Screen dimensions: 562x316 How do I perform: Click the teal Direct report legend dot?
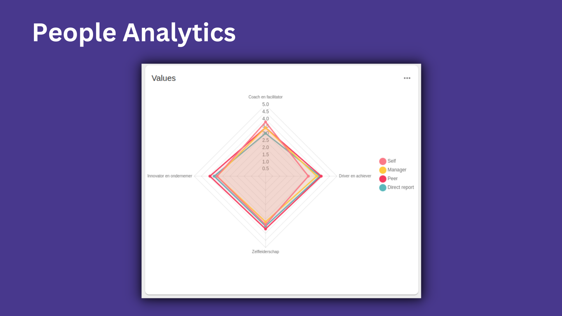tap(383, 188)
